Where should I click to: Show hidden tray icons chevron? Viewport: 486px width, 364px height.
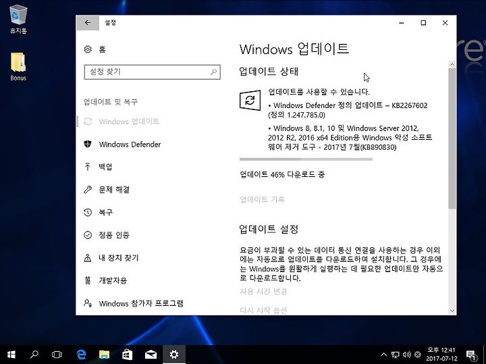383,355
